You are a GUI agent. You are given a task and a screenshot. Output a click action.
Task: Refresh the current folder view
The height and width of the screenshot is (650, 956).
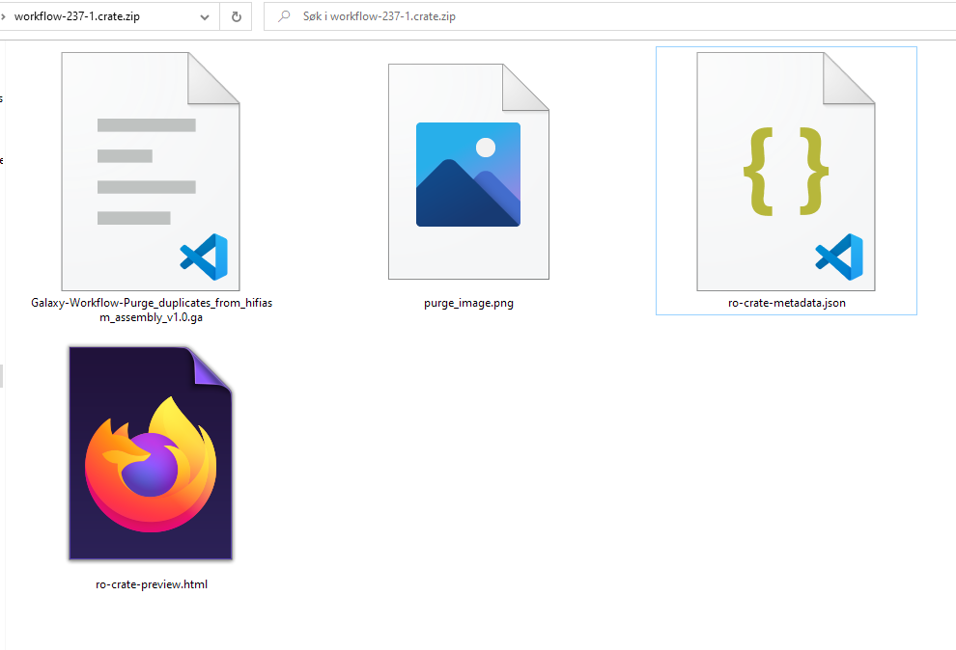click(x=237, y=17)
